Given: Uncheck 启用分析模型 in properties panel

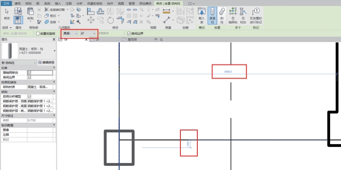Looking at the screenshot, I should coord(30,97).
